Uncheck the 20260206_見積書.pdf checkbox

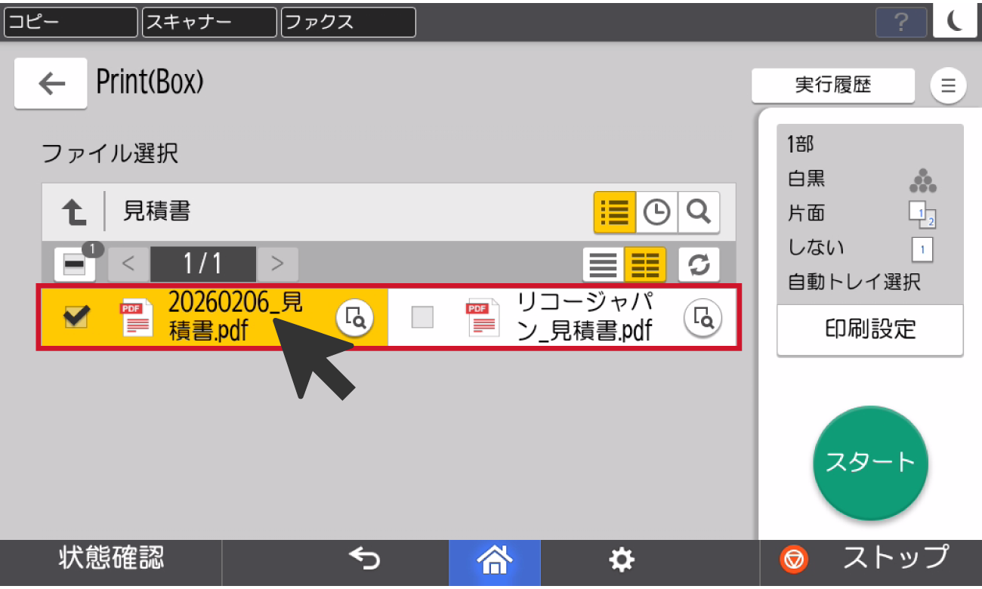pyautogui.click(x=76, y=318)
